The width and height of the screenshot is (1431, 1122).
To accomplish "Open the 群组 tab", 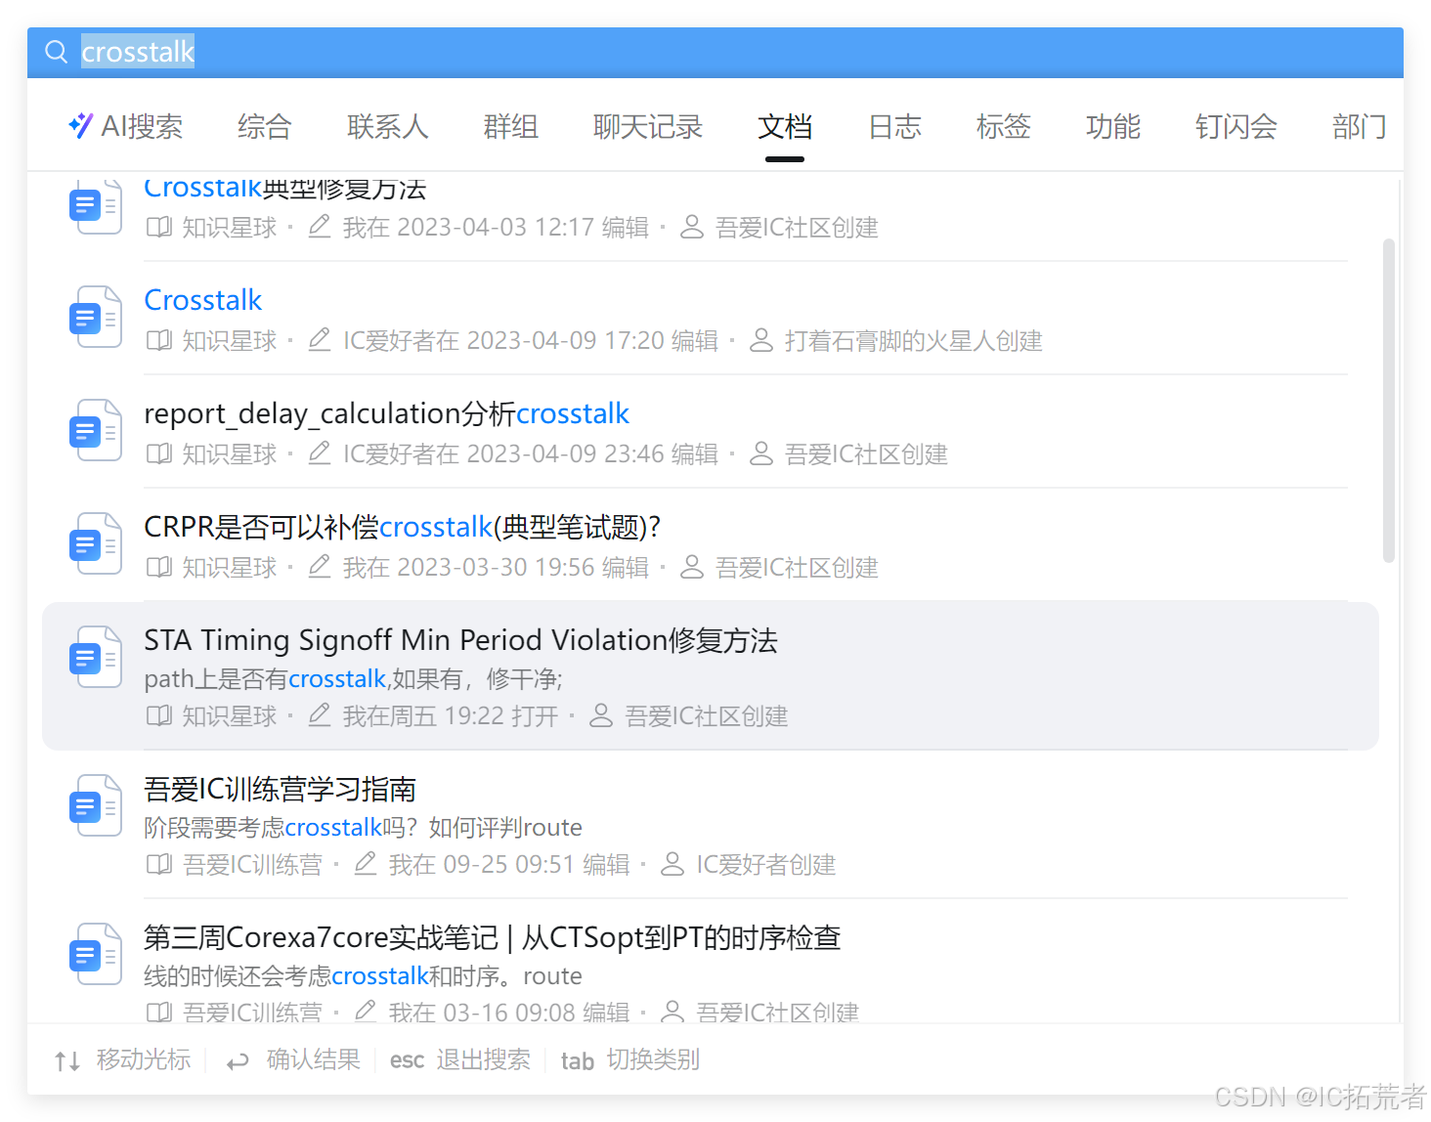I will pyautogui.click(x=511, y=126).
